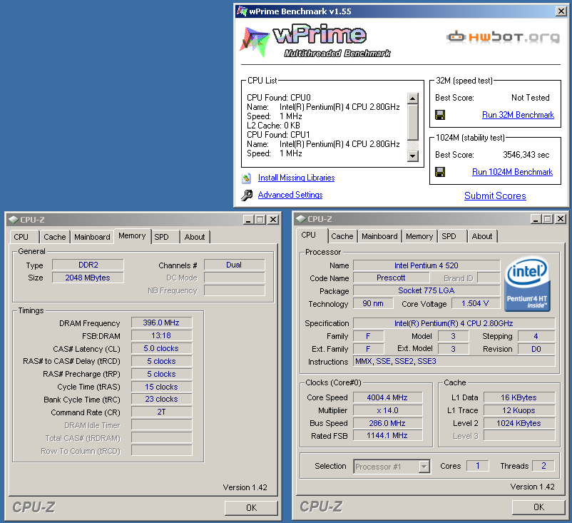This screenshot has width=572, height=523.
Task: Click the Threads value 2
Action: point(543,466)
